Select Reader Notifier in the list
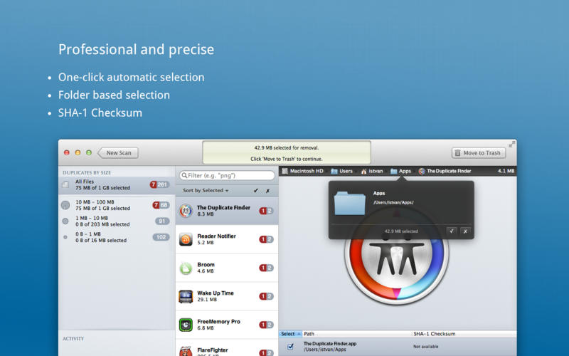 point(227,239)
